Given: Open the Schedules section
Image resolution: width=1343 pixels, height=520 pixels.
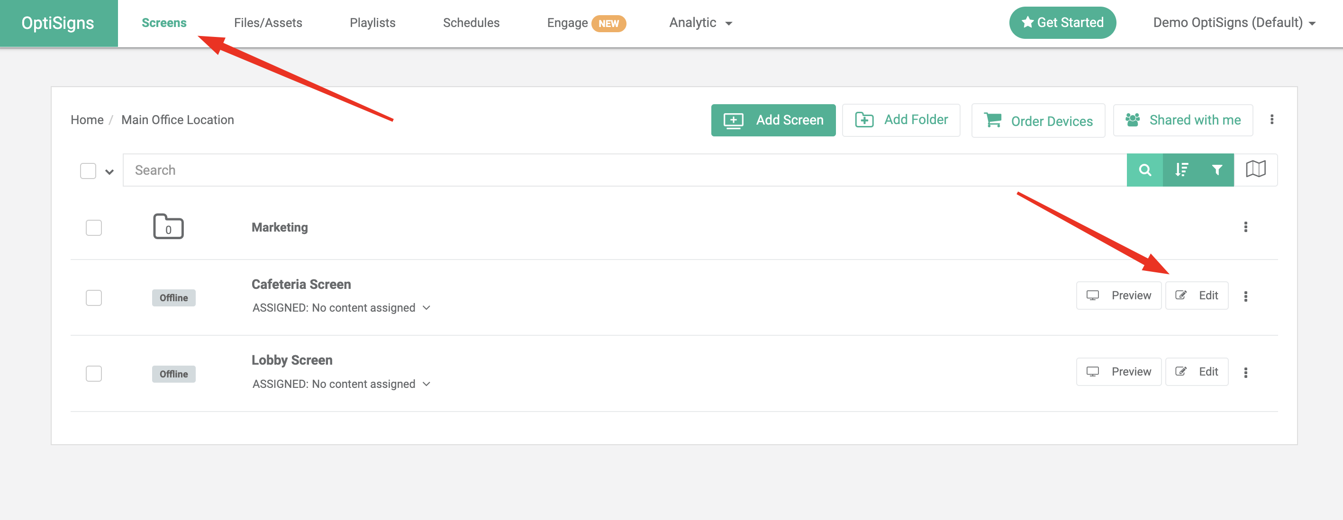Looking at the screenshot, I should tap(471, 22).
